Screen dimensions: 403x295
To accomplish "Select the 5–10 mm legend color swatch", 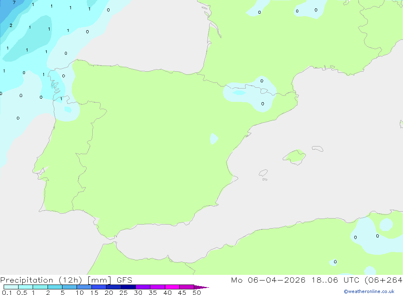I will coord(70,287).
